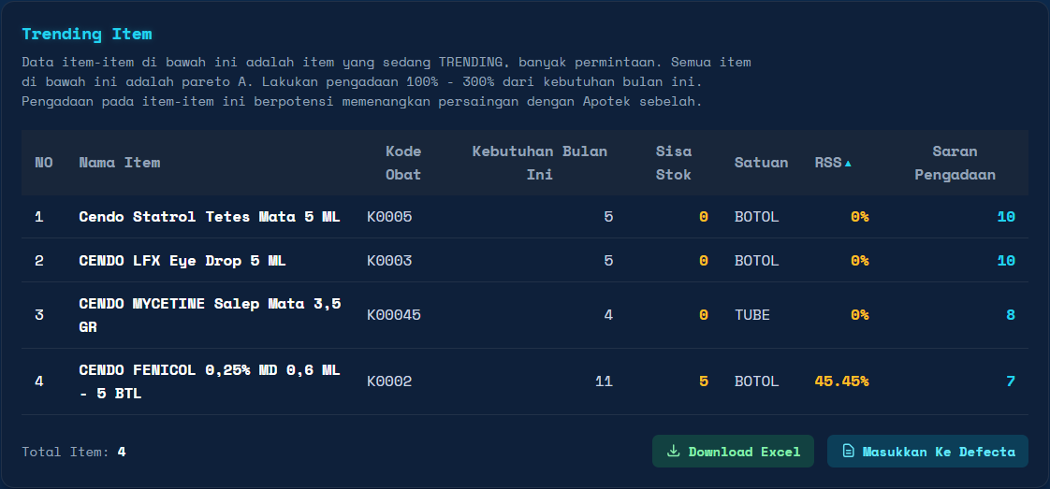Viewport: 1050px width, 489px height.
Task: Click the Sisa Stok column header
Action: (673, 163)
